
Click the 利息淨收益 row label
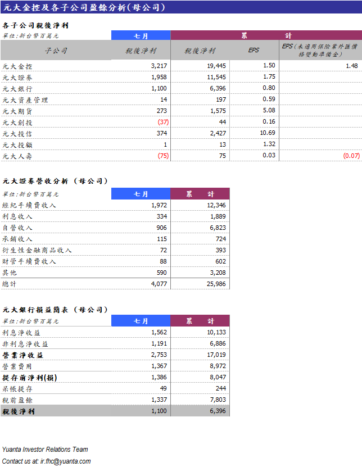pyautogui.click(x=21, y=333)
